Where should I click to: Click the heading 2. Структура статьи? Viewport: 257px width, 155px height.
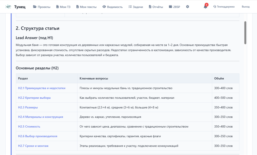click(38, 28)
